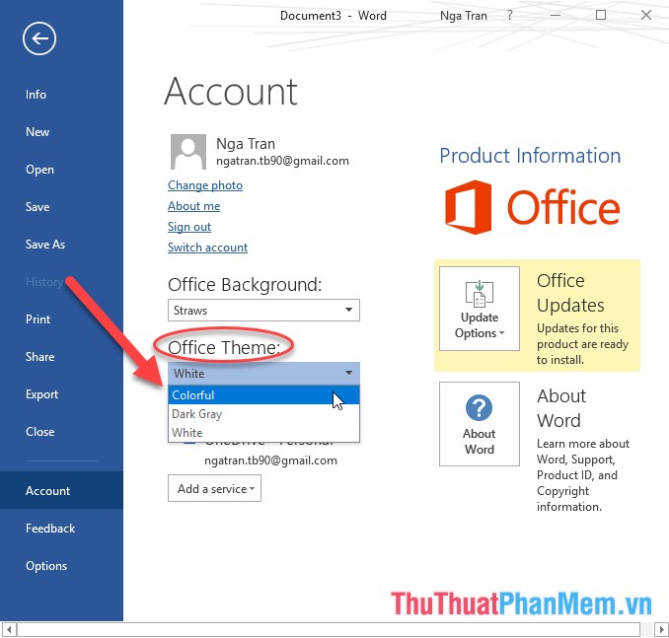
Task: Click the Nga Tran profile photo placeholder
Action: pos(188,152)
